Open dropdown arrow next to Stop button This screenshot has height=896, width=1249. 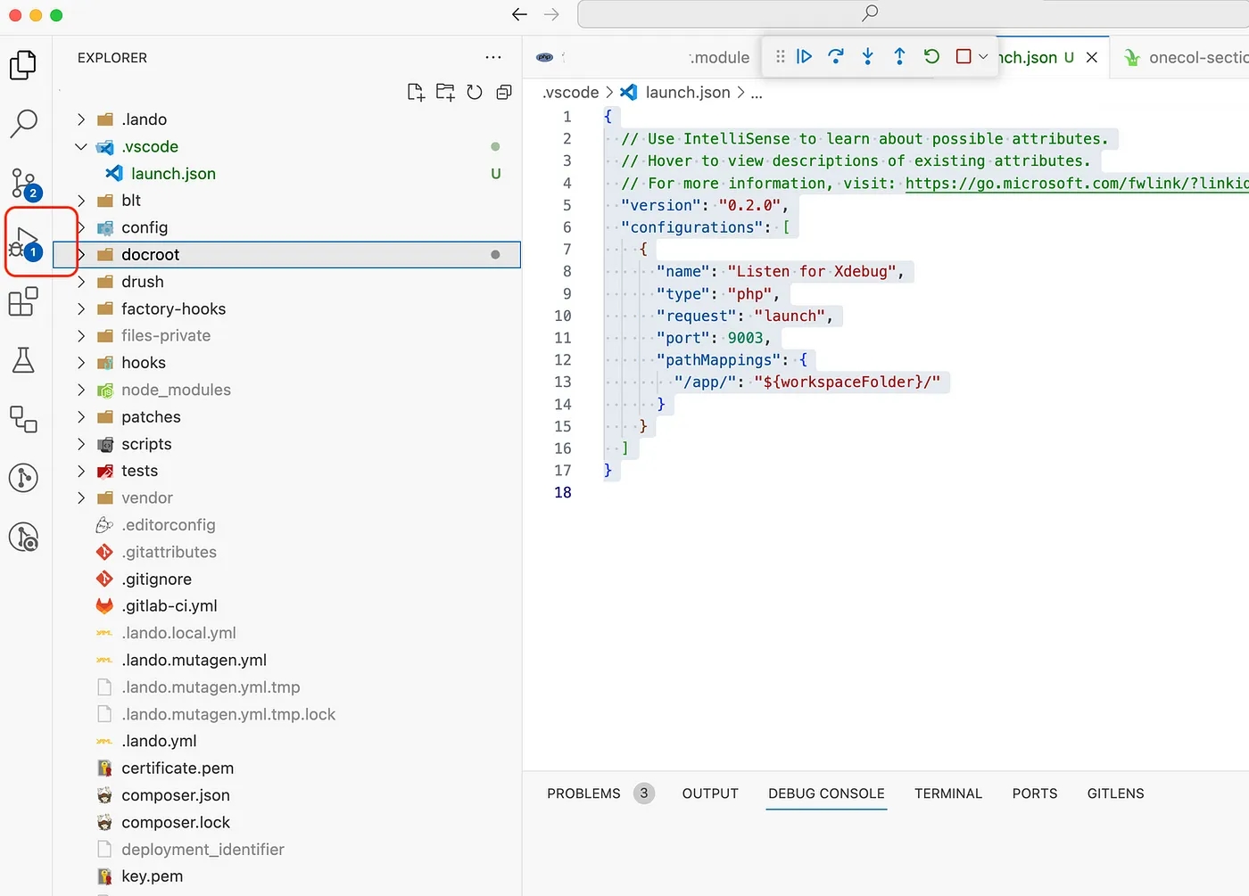[x=983, y=56]
